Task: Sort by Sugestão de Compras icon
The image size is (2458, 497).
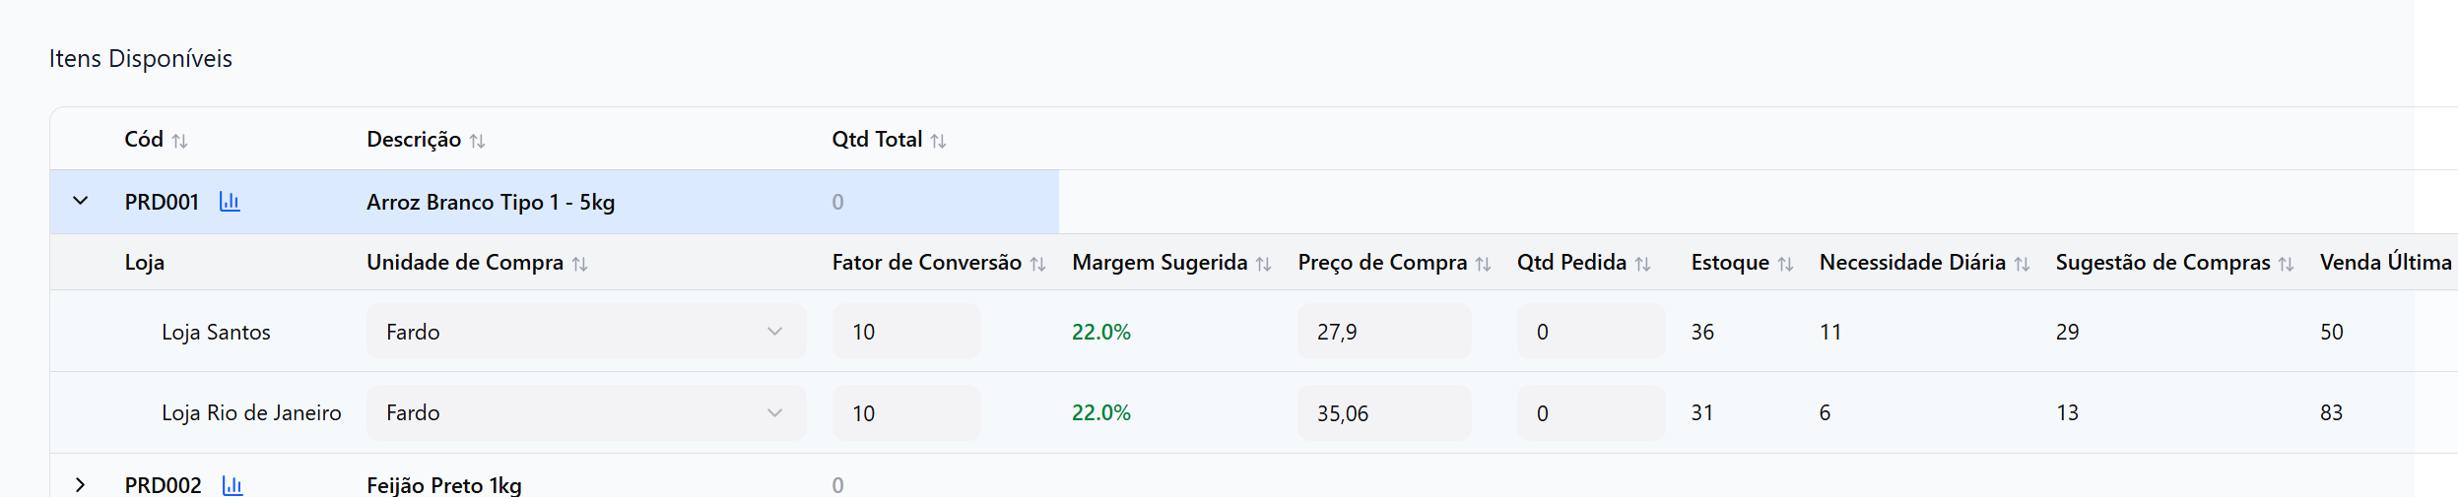Action: [2286, 264]
